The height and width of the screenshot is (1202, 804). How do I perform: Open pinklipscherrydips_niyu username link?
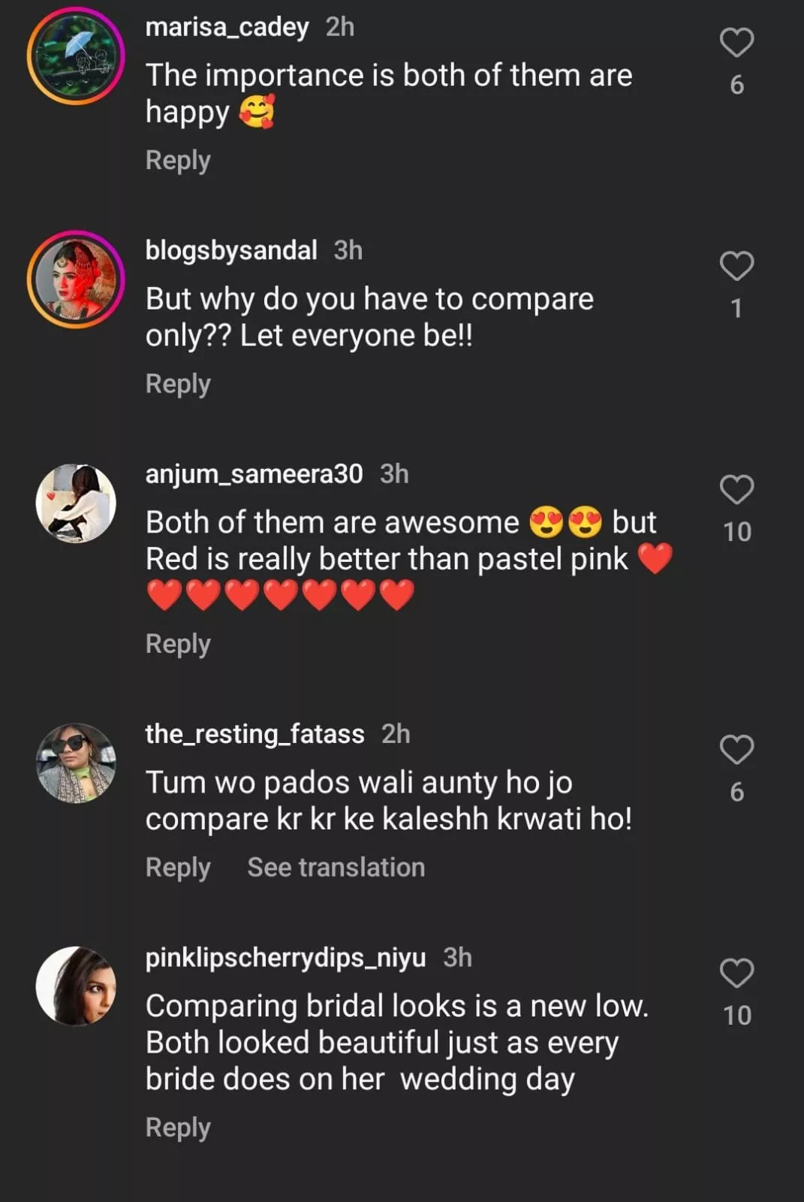(x=285, y=958)
